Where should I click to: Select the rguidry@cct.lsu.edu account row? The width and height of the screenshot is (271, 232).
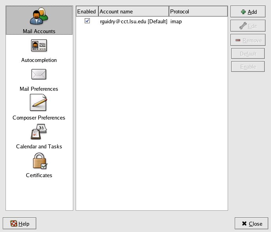[x=134, y=21]
